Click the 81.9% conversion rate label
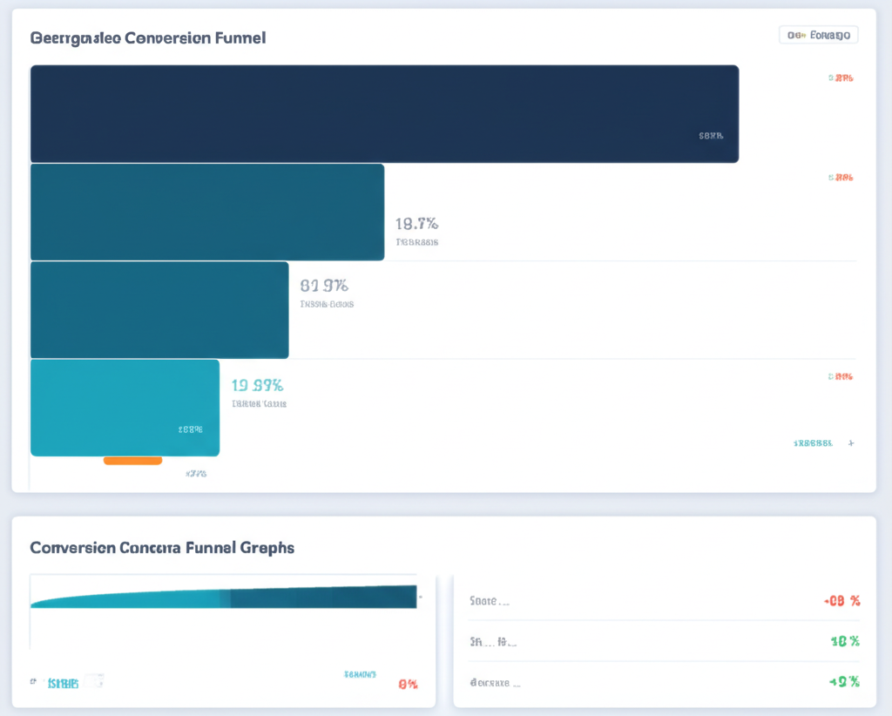Screen dimensions: 892x716 (x=323, y=285)
